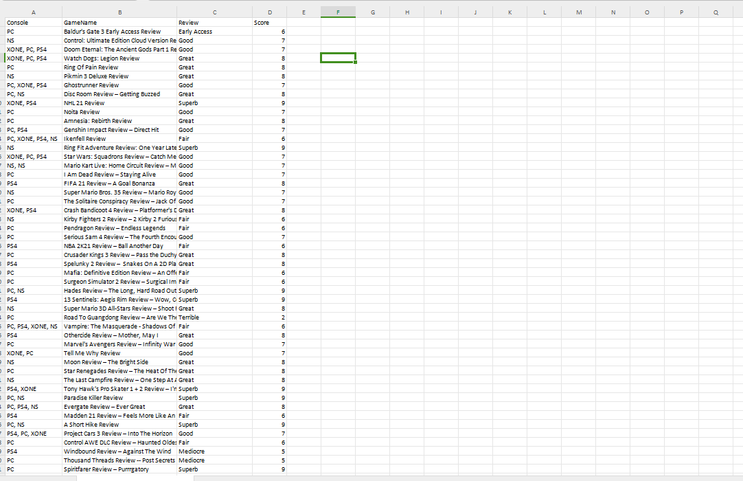Select Kirby Fighters 2 Review cell
This screenshot has width=743, height=481.
pos(119,219)
